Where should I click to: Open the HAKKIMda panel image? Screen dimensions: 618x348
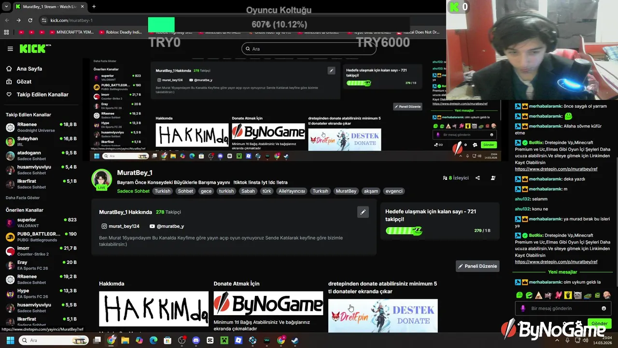[154, 308]
